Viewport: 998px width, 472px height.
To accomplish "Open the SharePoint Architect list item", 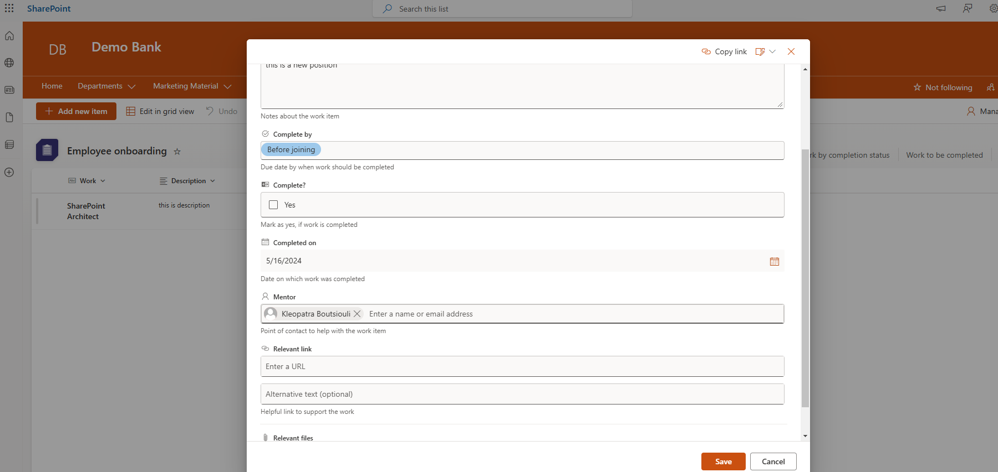I will tap(86, 211).
